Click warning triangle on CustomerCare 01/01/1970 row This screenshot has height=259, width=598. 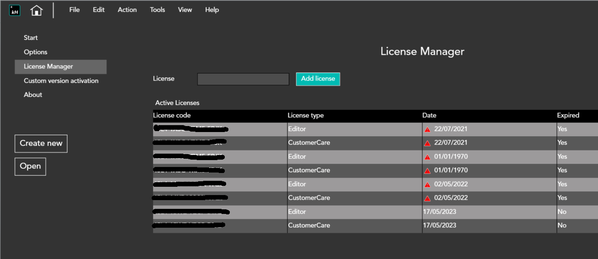pos(427,171)
